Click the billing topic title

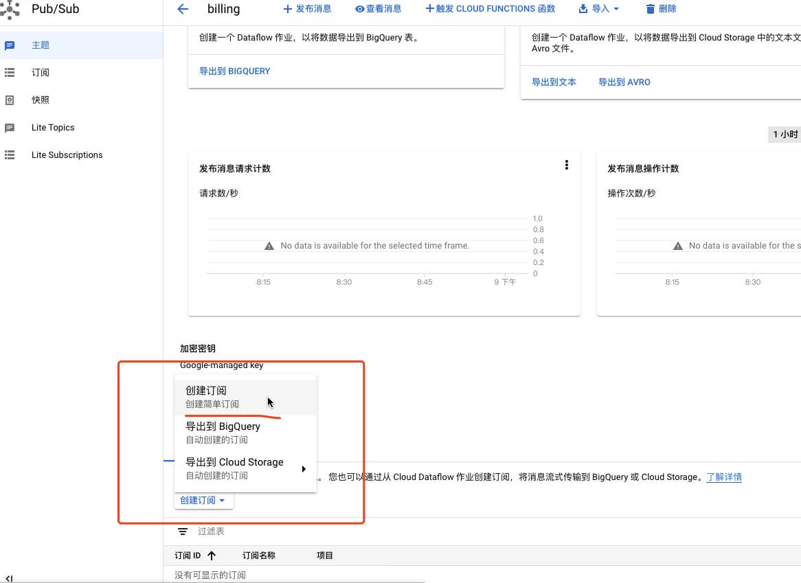(x=223, y=9)
